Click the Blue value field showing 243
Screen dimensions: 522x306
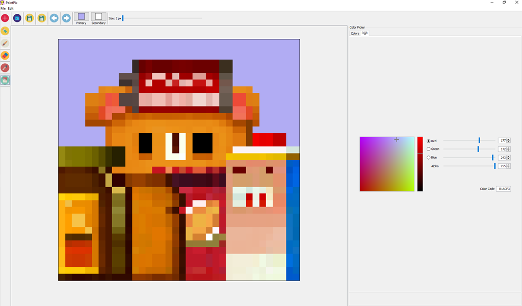click(502, 158)
